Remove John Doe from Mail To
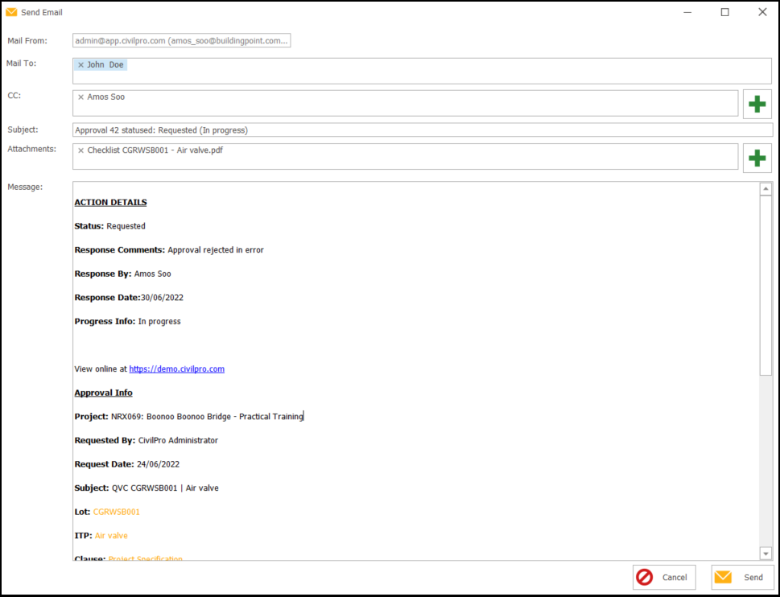The image size is (780, 597). click(x=80, y=65)
